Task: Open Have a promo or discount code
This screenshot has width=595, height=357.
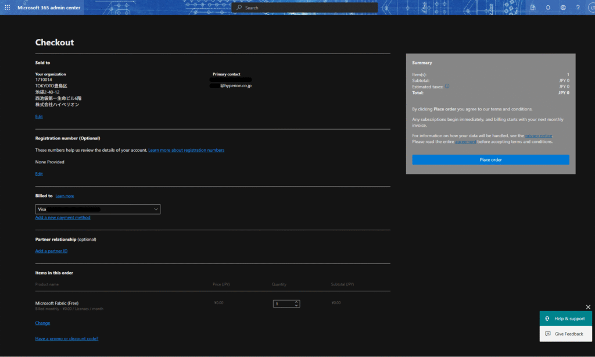Action: click(x=67, y=338)
